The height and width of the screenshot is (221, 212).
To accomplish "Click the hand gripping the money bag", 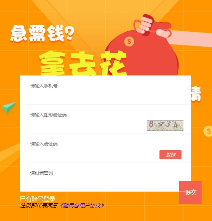I will [x=145, y=25].
